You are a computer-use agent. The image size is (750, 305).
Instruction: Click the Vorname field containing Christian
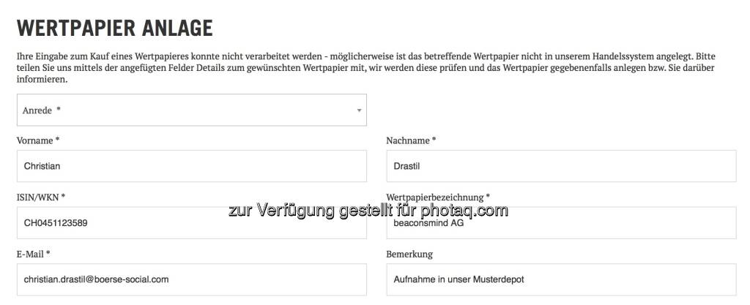click(x=190, y=166)
